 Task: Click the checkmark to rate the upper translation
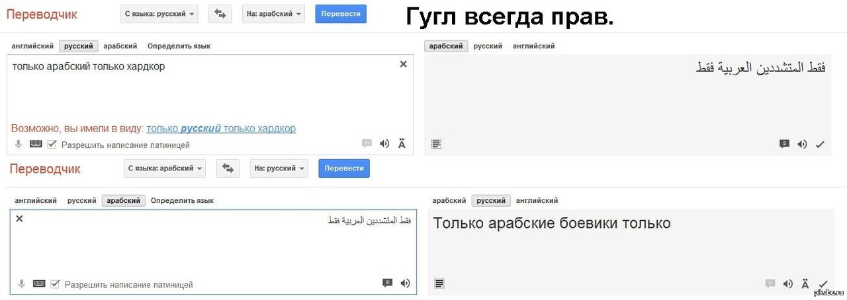pos(820,144)
